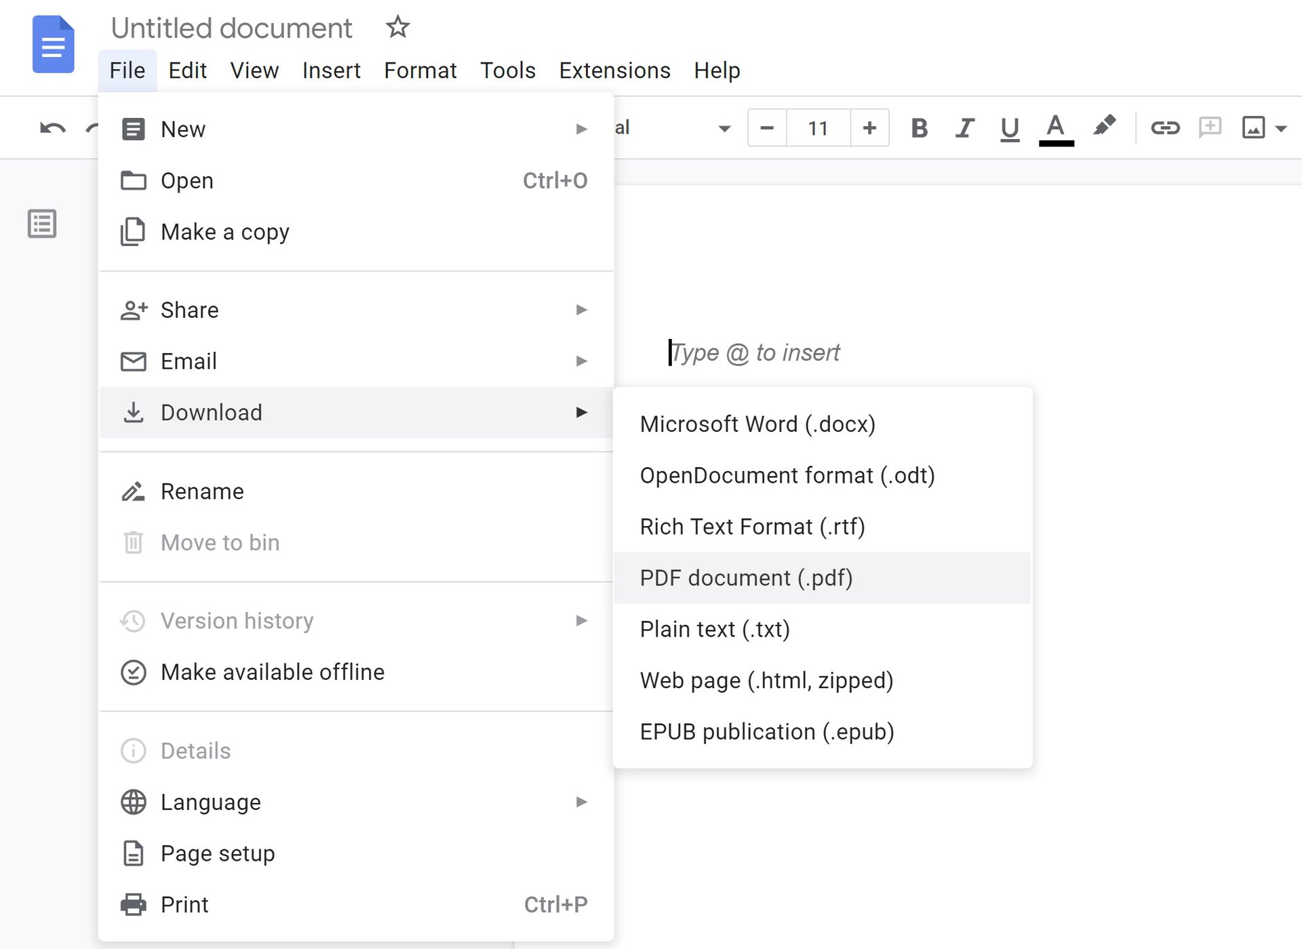Toggle Underline formatting
1302x949 pixels.
tap(1010, 128)
